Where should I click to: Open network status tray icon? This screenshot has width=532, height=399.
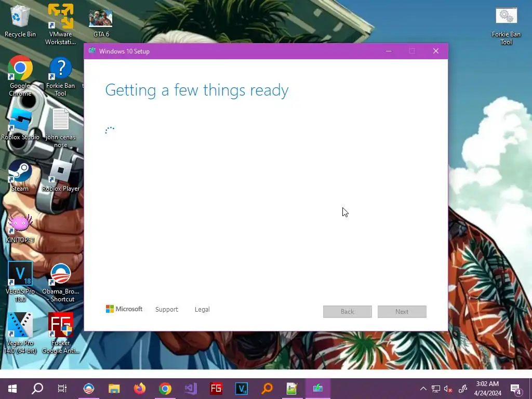click(x=436, y=389)
